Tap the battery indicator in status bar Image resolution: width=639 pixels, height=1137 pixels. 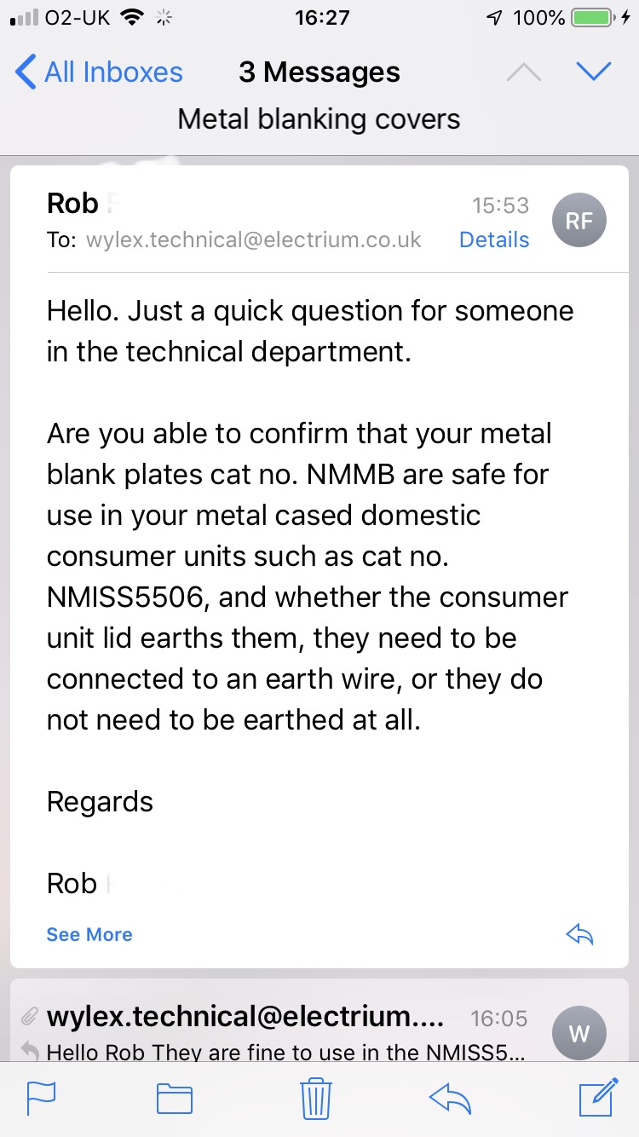click(595, 17)
